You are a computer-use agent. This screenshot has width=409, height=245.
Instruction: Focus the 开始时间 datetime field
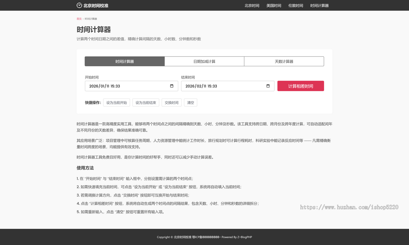pyautogui.click(x=132, y=86)
